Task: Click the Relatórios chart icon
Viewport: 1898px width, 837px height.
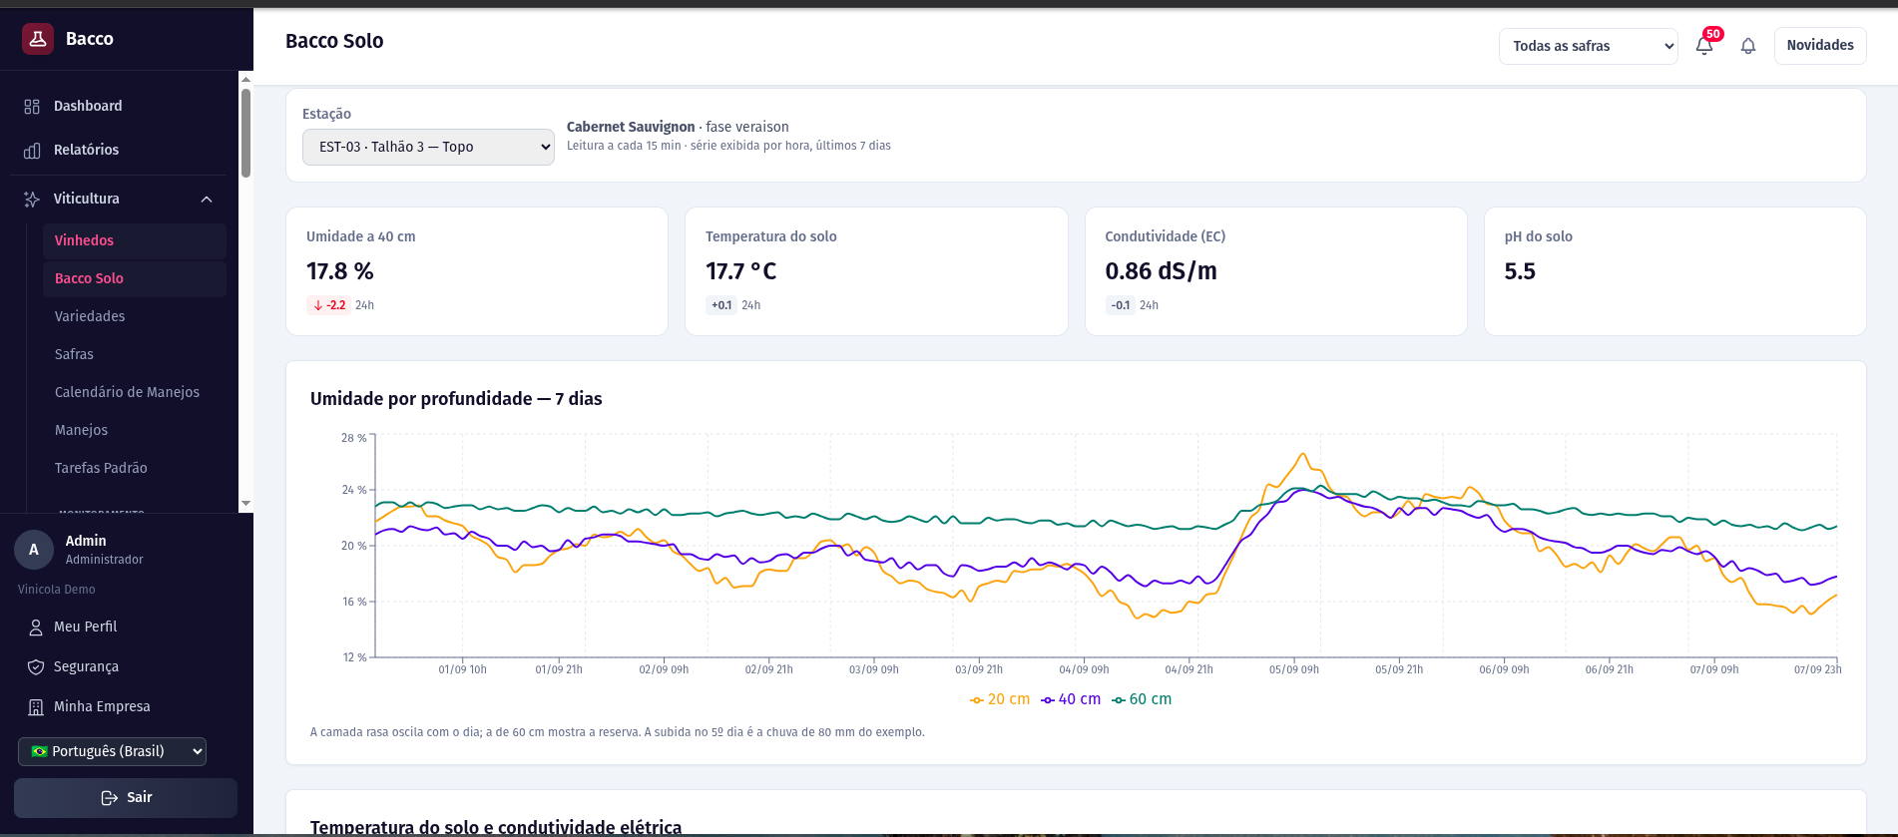Action: (32, 151)
